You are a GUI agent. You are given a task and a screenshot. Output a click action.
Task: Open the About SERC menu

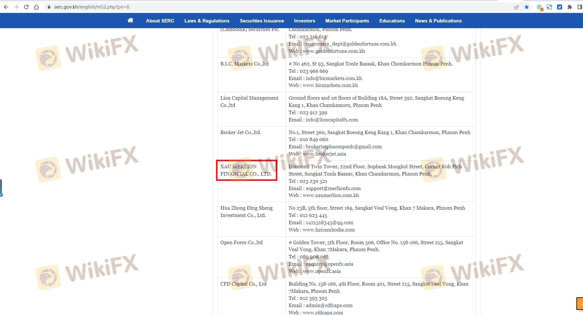point(160,21)
